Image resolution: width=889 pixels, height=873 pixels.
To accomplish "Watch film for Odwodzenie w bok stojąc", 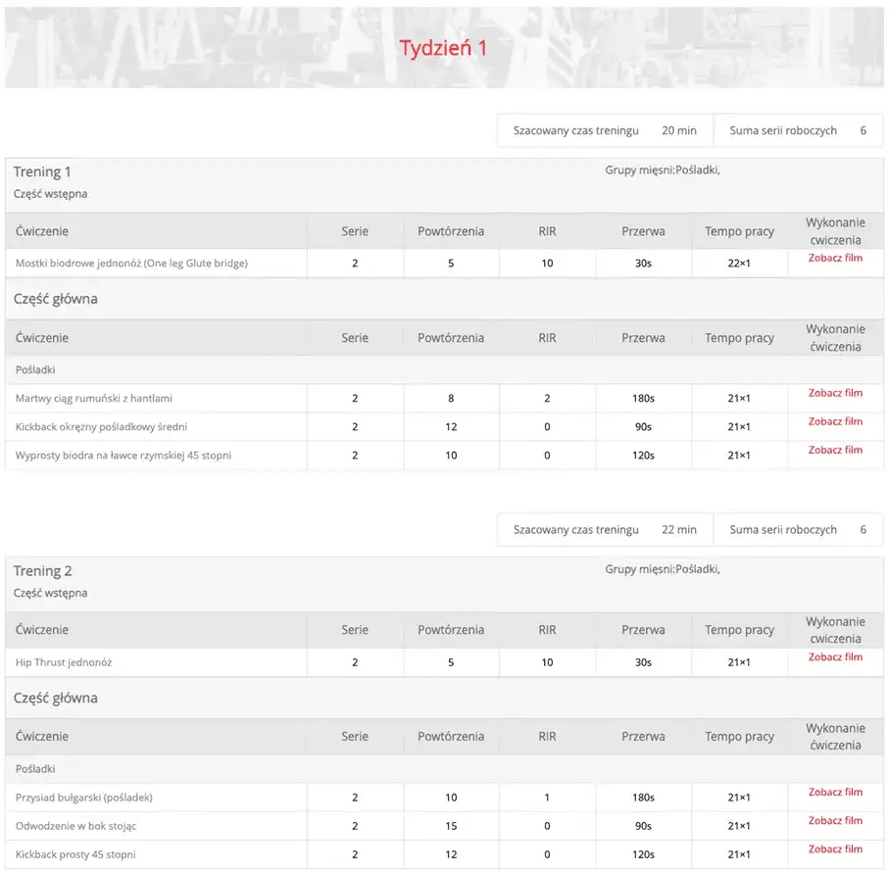I will tap(835, 820).
